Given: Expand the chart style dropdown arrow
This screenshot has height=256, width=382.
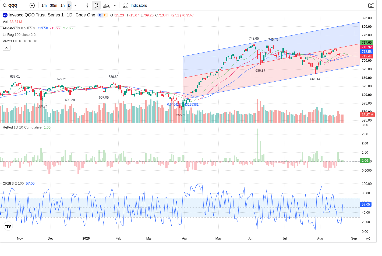Looking at the screenshot, I should [115, 5].
